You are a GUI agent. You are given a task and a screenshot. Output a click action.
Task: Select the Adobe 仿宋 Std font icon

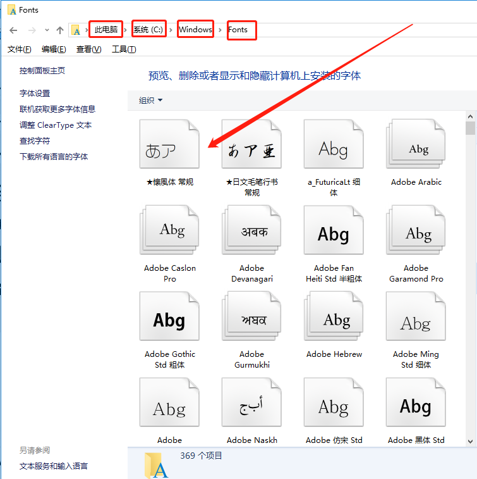[x=334, y=402]
